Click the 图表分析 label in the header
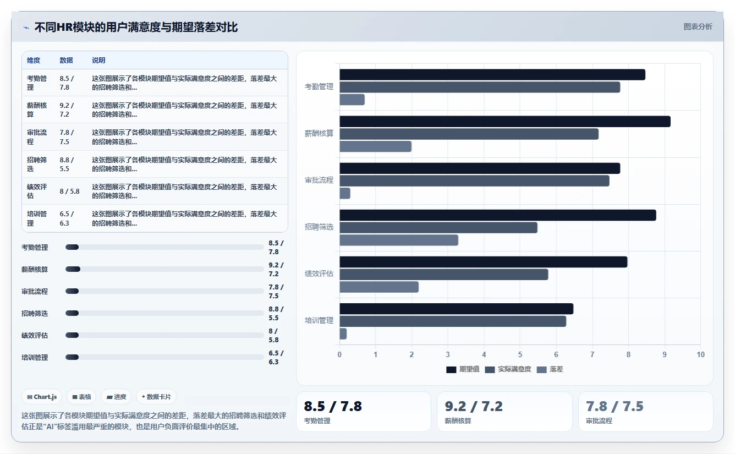This screenshot has width=735, height=454. 698,26
